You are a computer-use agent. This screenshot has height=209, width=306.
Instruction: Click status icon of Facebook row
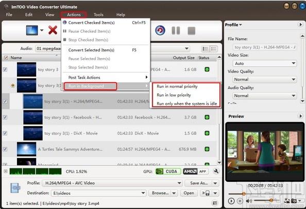pyautogui.click(x=207, y=117)
